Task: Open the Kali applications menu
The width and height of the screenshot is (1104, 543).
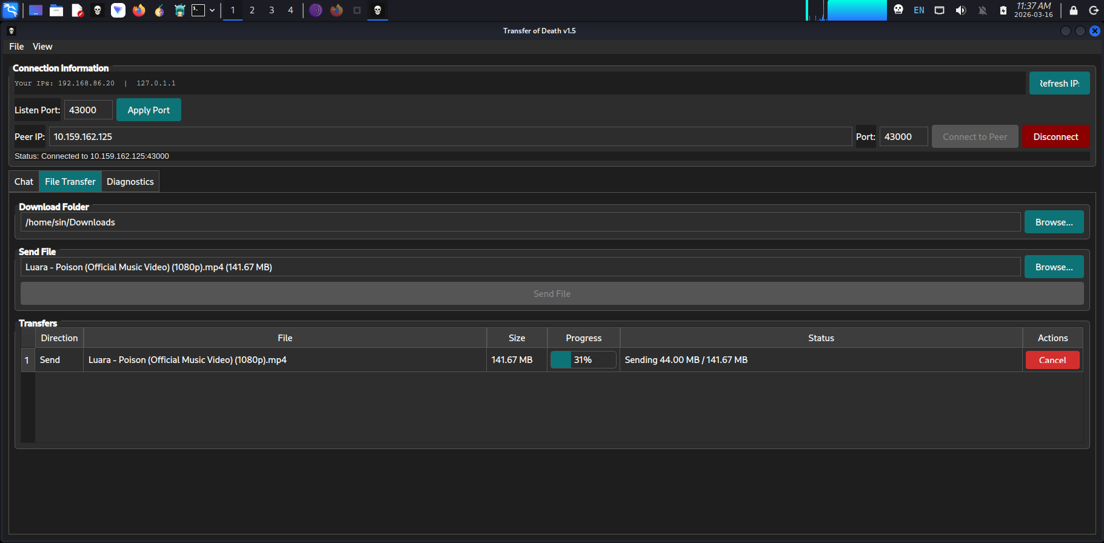Action: pos(11,10)
